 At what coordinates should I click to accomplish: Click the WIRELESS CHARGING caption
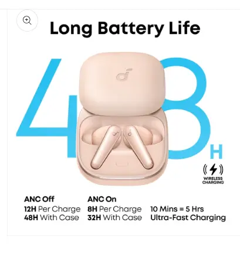pyautogui.click(x=213, y=180)
